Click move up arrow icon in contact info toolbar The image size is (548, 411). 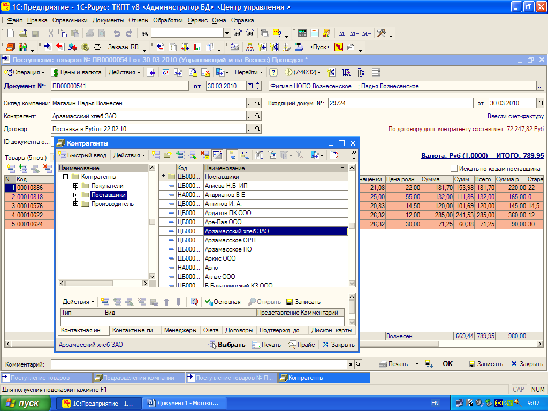pyautogui.click(x=166, y=302)
